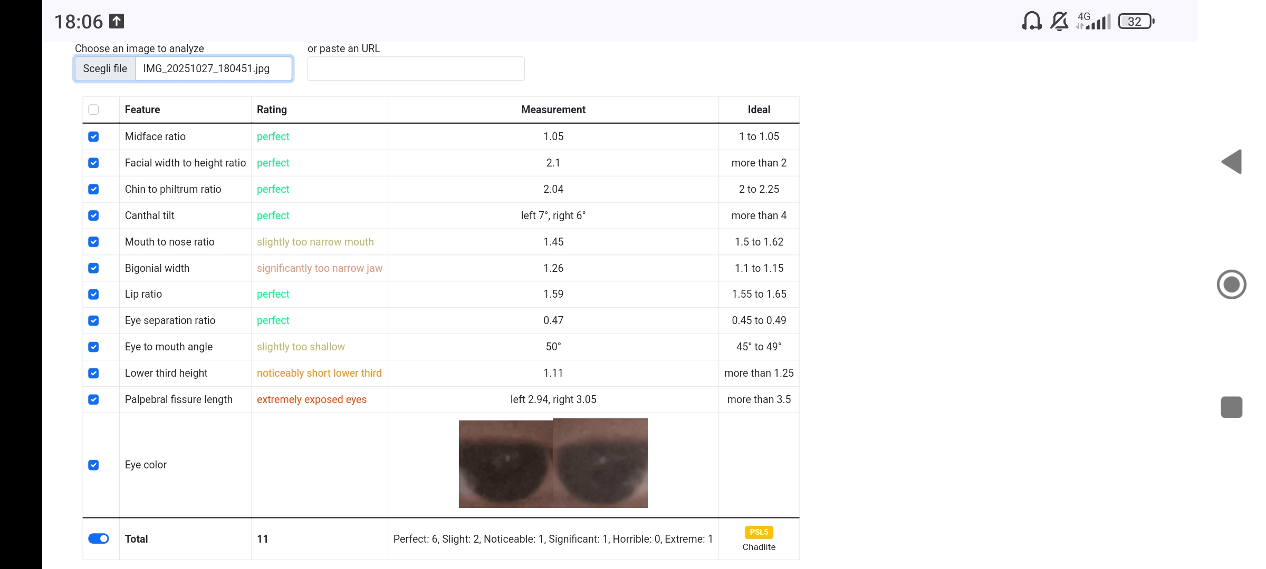Uncheck the Palpebral fissure length checkbox

click(x=93, y=399)
